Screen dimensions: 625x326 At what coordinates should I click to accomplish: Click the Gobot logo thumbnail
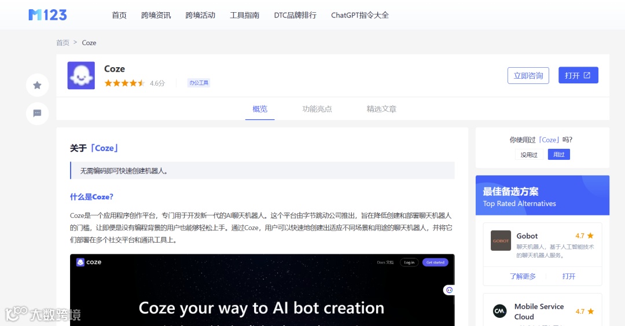tap(501, 241)
